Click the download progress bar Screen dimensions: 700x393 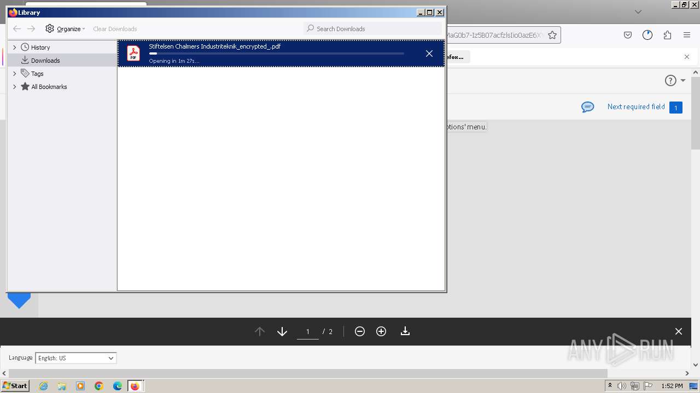(x=276, y=53)
